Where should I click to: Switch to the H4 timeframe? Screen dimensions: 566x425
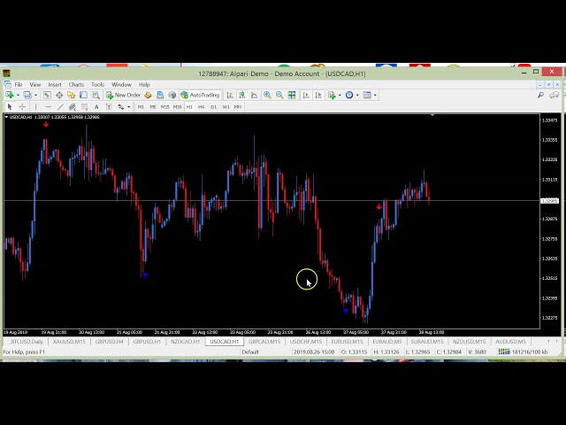(x=201, y=106)
